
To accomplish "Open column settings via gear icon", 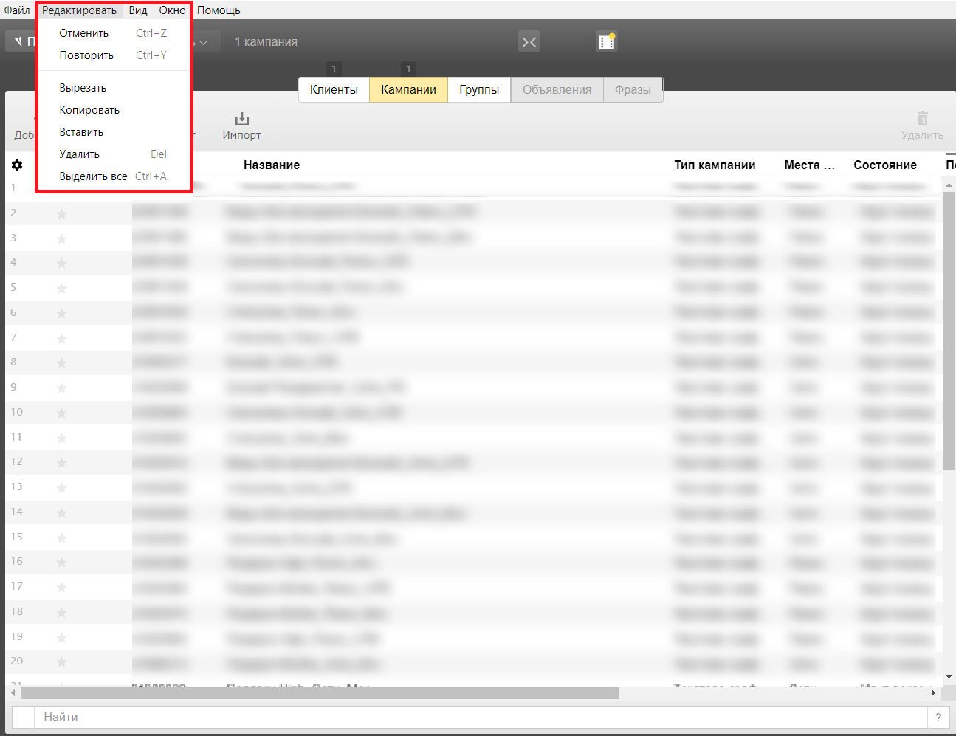I will tap(17, 165).
